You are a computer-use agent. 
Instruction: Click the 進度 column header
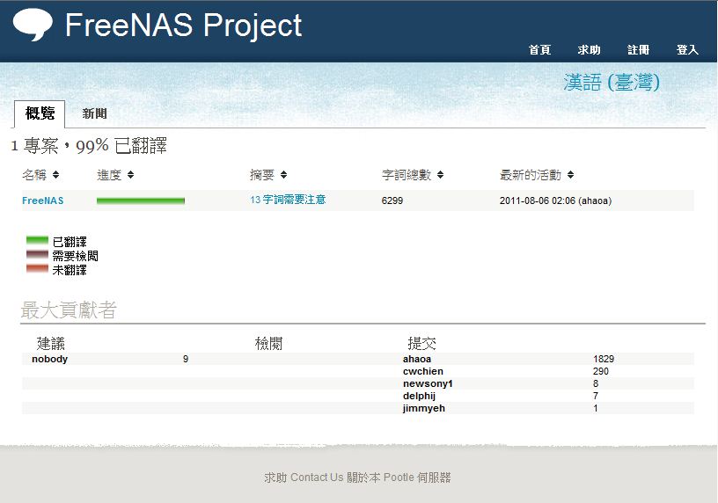[109, 175]
